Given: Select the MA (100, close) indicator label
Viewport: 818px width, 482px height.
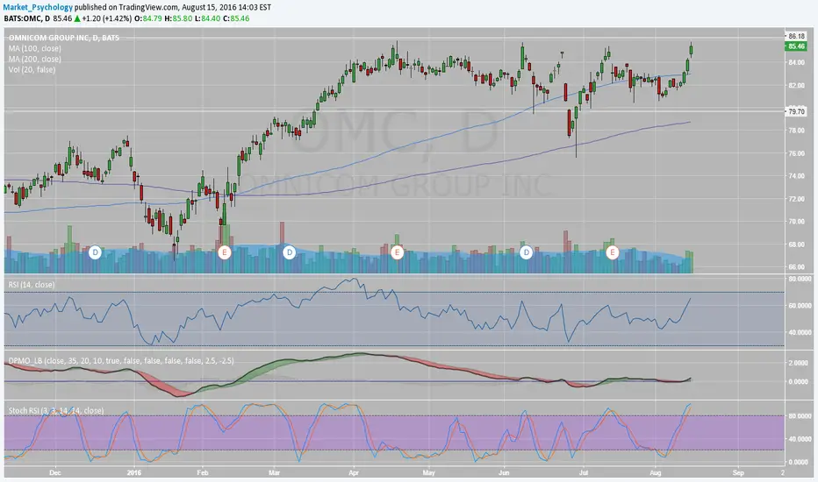Looking at the screenshot, I should [x=34, y=48].
